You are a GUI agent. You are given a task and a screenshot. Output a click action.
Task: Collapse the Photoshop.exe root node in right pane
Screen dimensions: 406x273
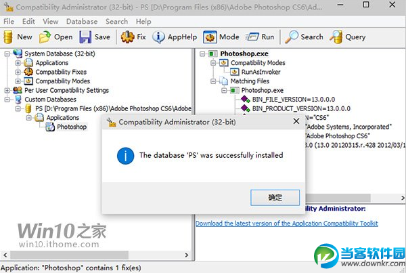coord(202,54)
